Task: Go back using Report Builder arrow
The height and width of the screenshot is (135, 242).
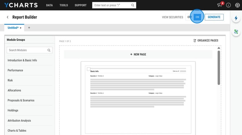Action: click(x=8, y=17)
